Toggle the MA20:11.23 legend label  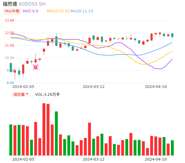point(82,11)
